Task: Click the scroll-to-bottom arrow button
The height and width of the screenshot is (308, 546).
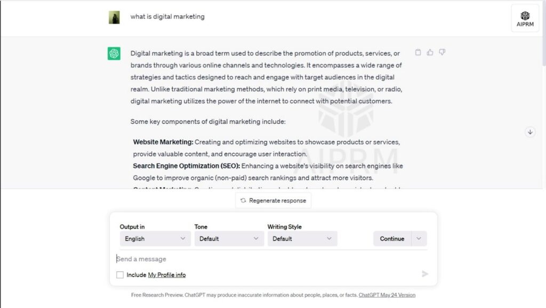Action: (x=530, y=132)
